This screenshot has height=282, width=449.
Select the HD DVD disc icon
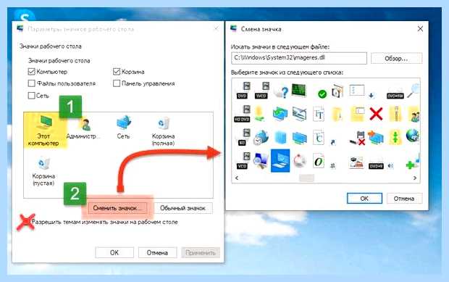coord(243,114)
